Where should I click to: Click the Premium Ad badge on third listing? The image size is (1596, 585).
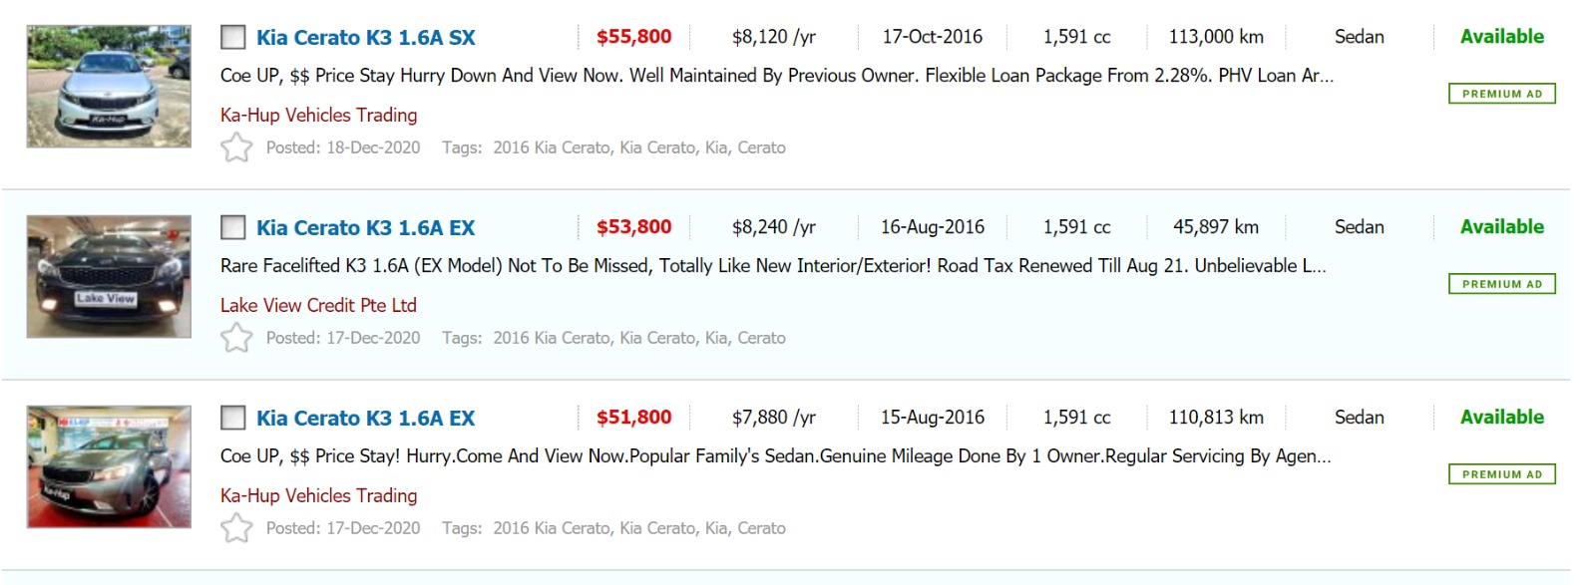1501,474
